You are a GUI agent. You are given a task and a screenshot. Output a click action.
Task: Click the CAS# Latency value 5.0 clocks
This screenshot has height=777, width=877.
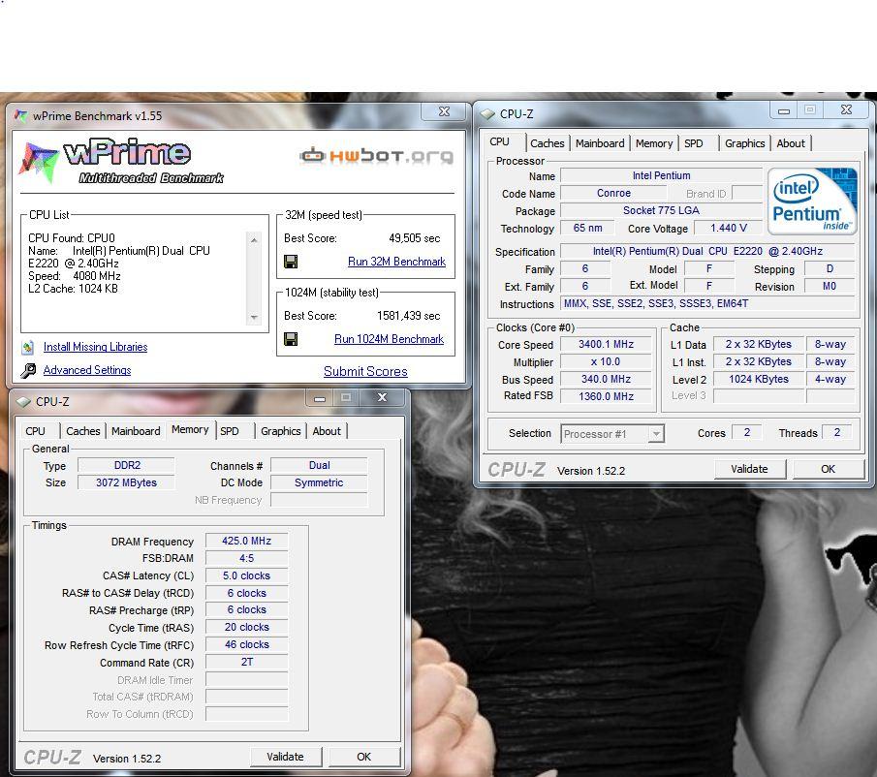tap(247, 575)
